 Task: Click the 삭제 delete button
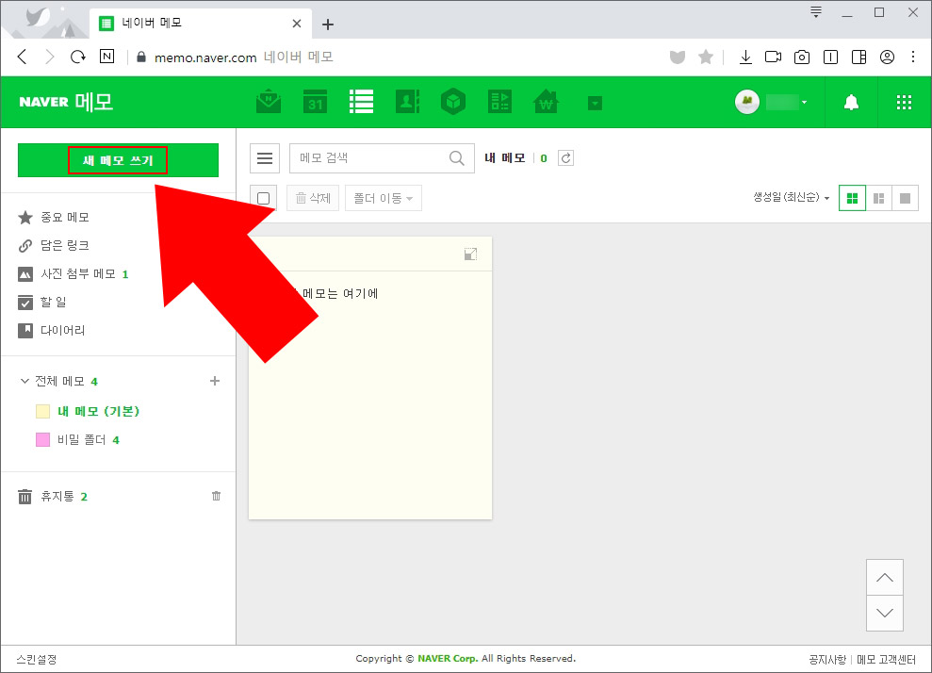[313, 198]
